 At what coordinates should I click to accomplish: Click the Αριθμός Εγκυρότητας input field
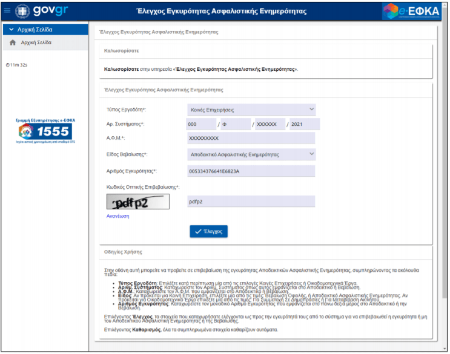(x=251, y=171)
